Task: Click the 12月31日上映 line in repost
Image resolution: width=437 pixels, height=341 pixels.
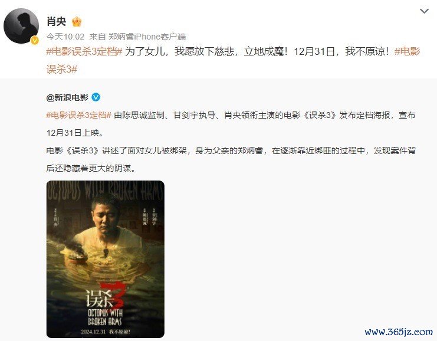Action: click(75, 133)
